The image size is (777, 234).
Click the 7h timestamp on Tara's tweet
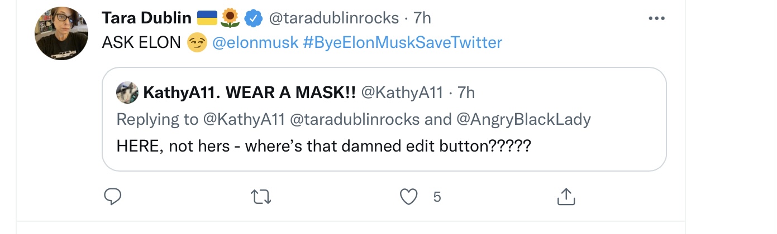422,18
